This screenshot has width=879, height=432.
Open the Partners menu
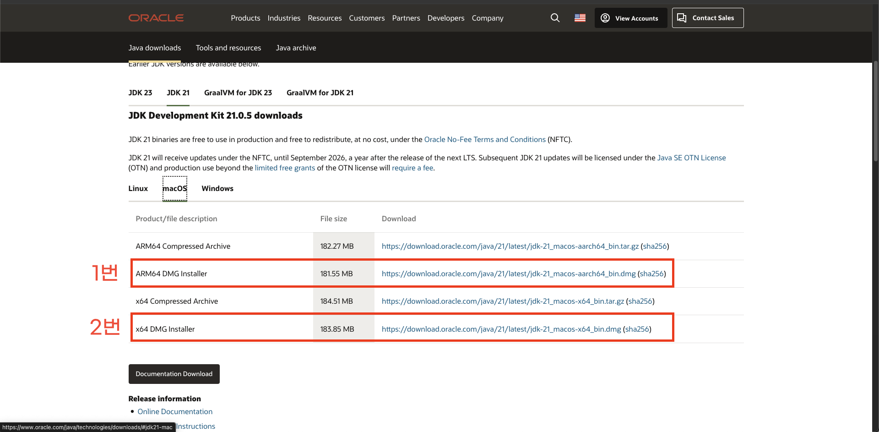406,18
